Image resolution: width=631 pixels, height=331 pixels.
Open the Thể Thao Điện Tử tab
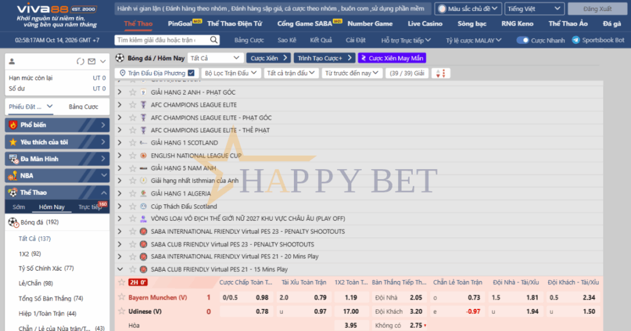(235, 24)
